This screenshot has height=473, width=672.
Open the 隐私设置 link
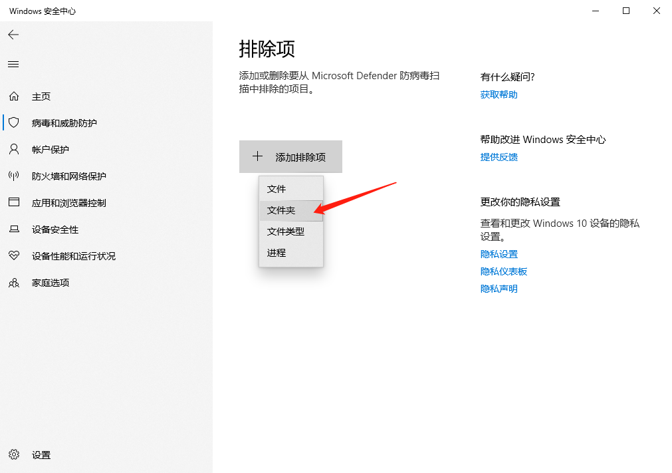tap(499, 254)
